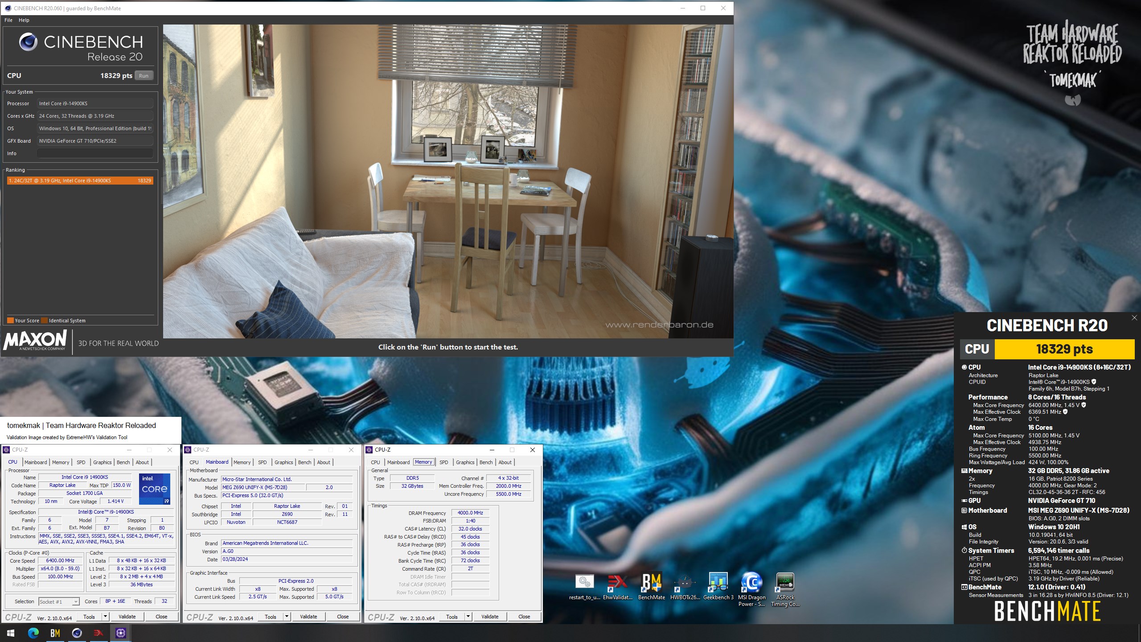Launch the HWBOTx26... desktop shortcut
Screen dimensions: 1141x642
pyautogui.click(x=685, y=587)
